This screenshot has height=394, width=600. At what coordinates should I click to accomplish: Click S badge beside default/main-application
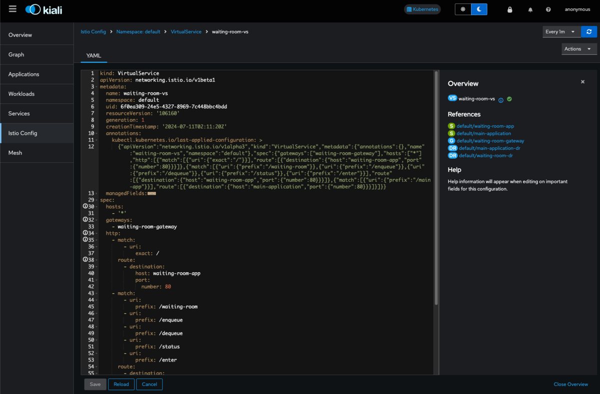point(451,133)
